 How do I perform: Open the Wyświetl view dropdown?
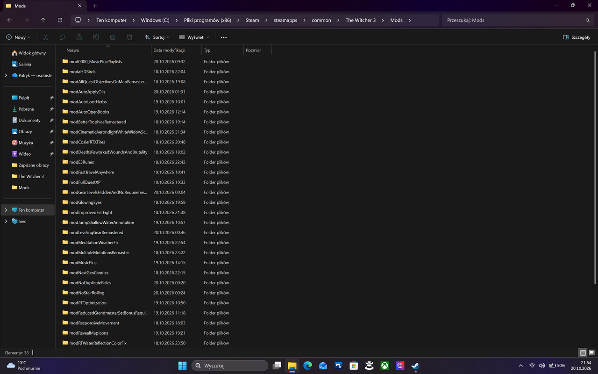tap(194, 37)
